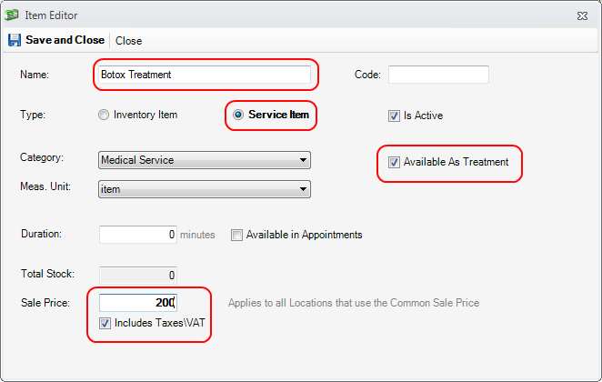Click Save and Close button

(x=64, y=40)
